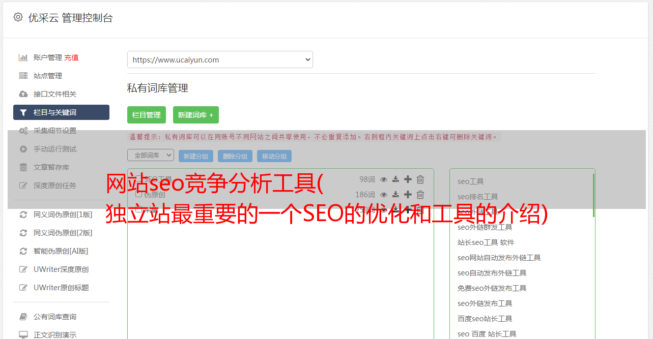
Task: Click the 移动分组 button
Action: (x=274, y=156)
